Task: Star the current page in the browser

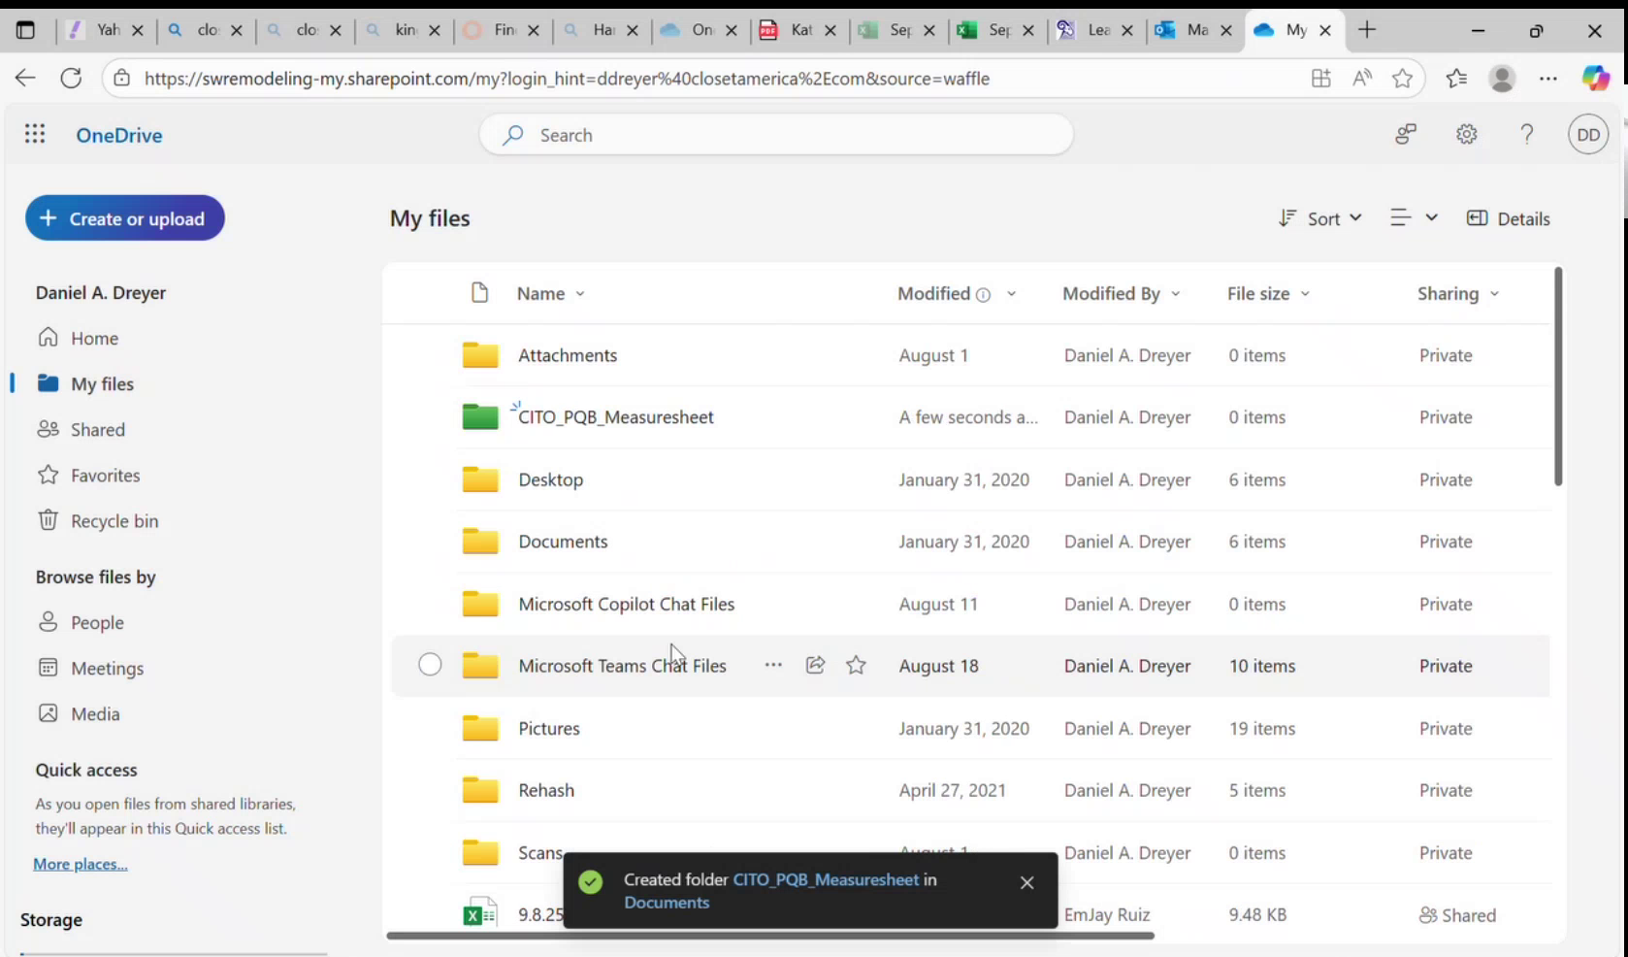Action: [x=1402, y=78]
